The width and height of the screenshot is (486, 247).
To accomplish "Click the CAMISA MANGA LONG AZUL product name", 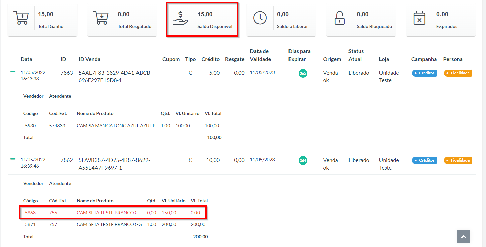I will 116,126.
